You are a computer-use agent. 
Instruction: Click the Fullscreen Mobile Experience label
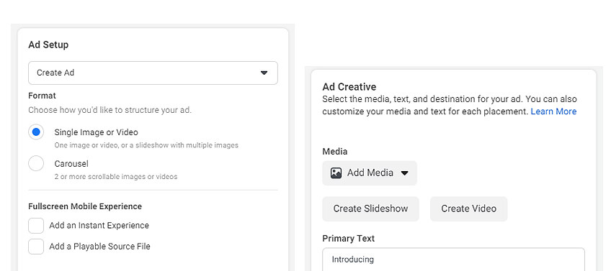[x=85, y=206]
